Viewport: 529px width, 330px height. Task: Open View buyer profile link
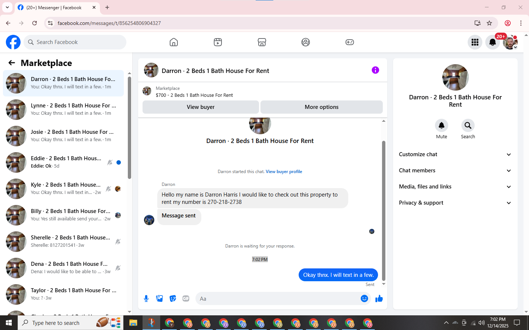point(284,172)
